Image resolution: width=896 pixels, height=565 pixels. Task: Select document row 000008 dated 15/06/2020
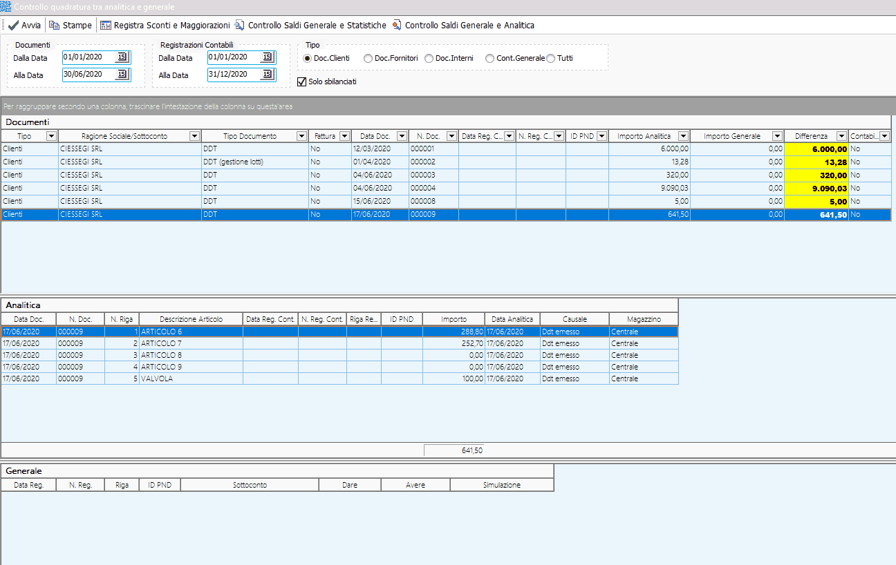(446, 201)
